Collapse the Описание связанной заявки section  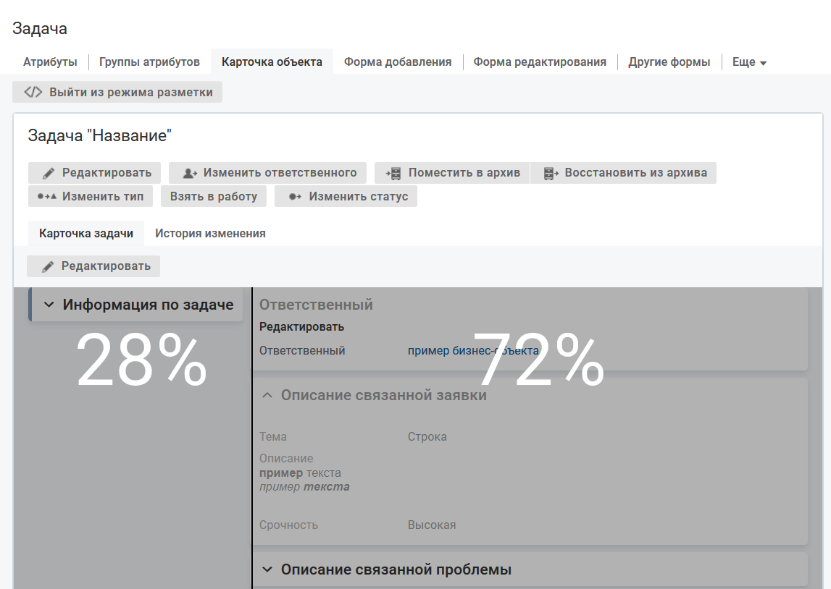tap(267, 395)
